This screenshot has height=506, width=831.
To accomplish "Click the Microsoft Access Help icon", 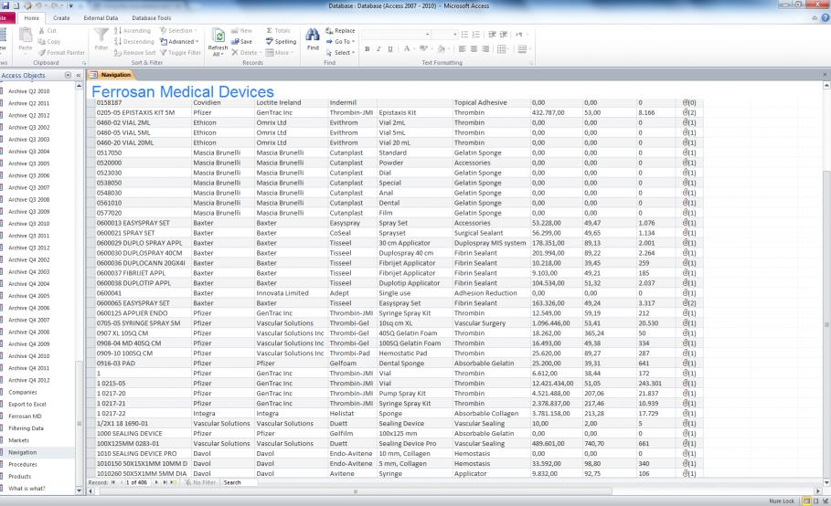I will point(826,17).
